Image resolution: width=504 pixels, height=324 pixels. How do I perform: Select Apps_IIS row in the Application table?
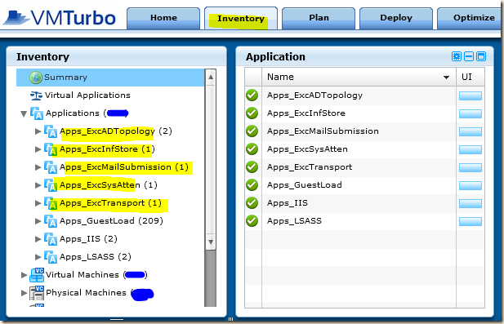pos(365,203)
